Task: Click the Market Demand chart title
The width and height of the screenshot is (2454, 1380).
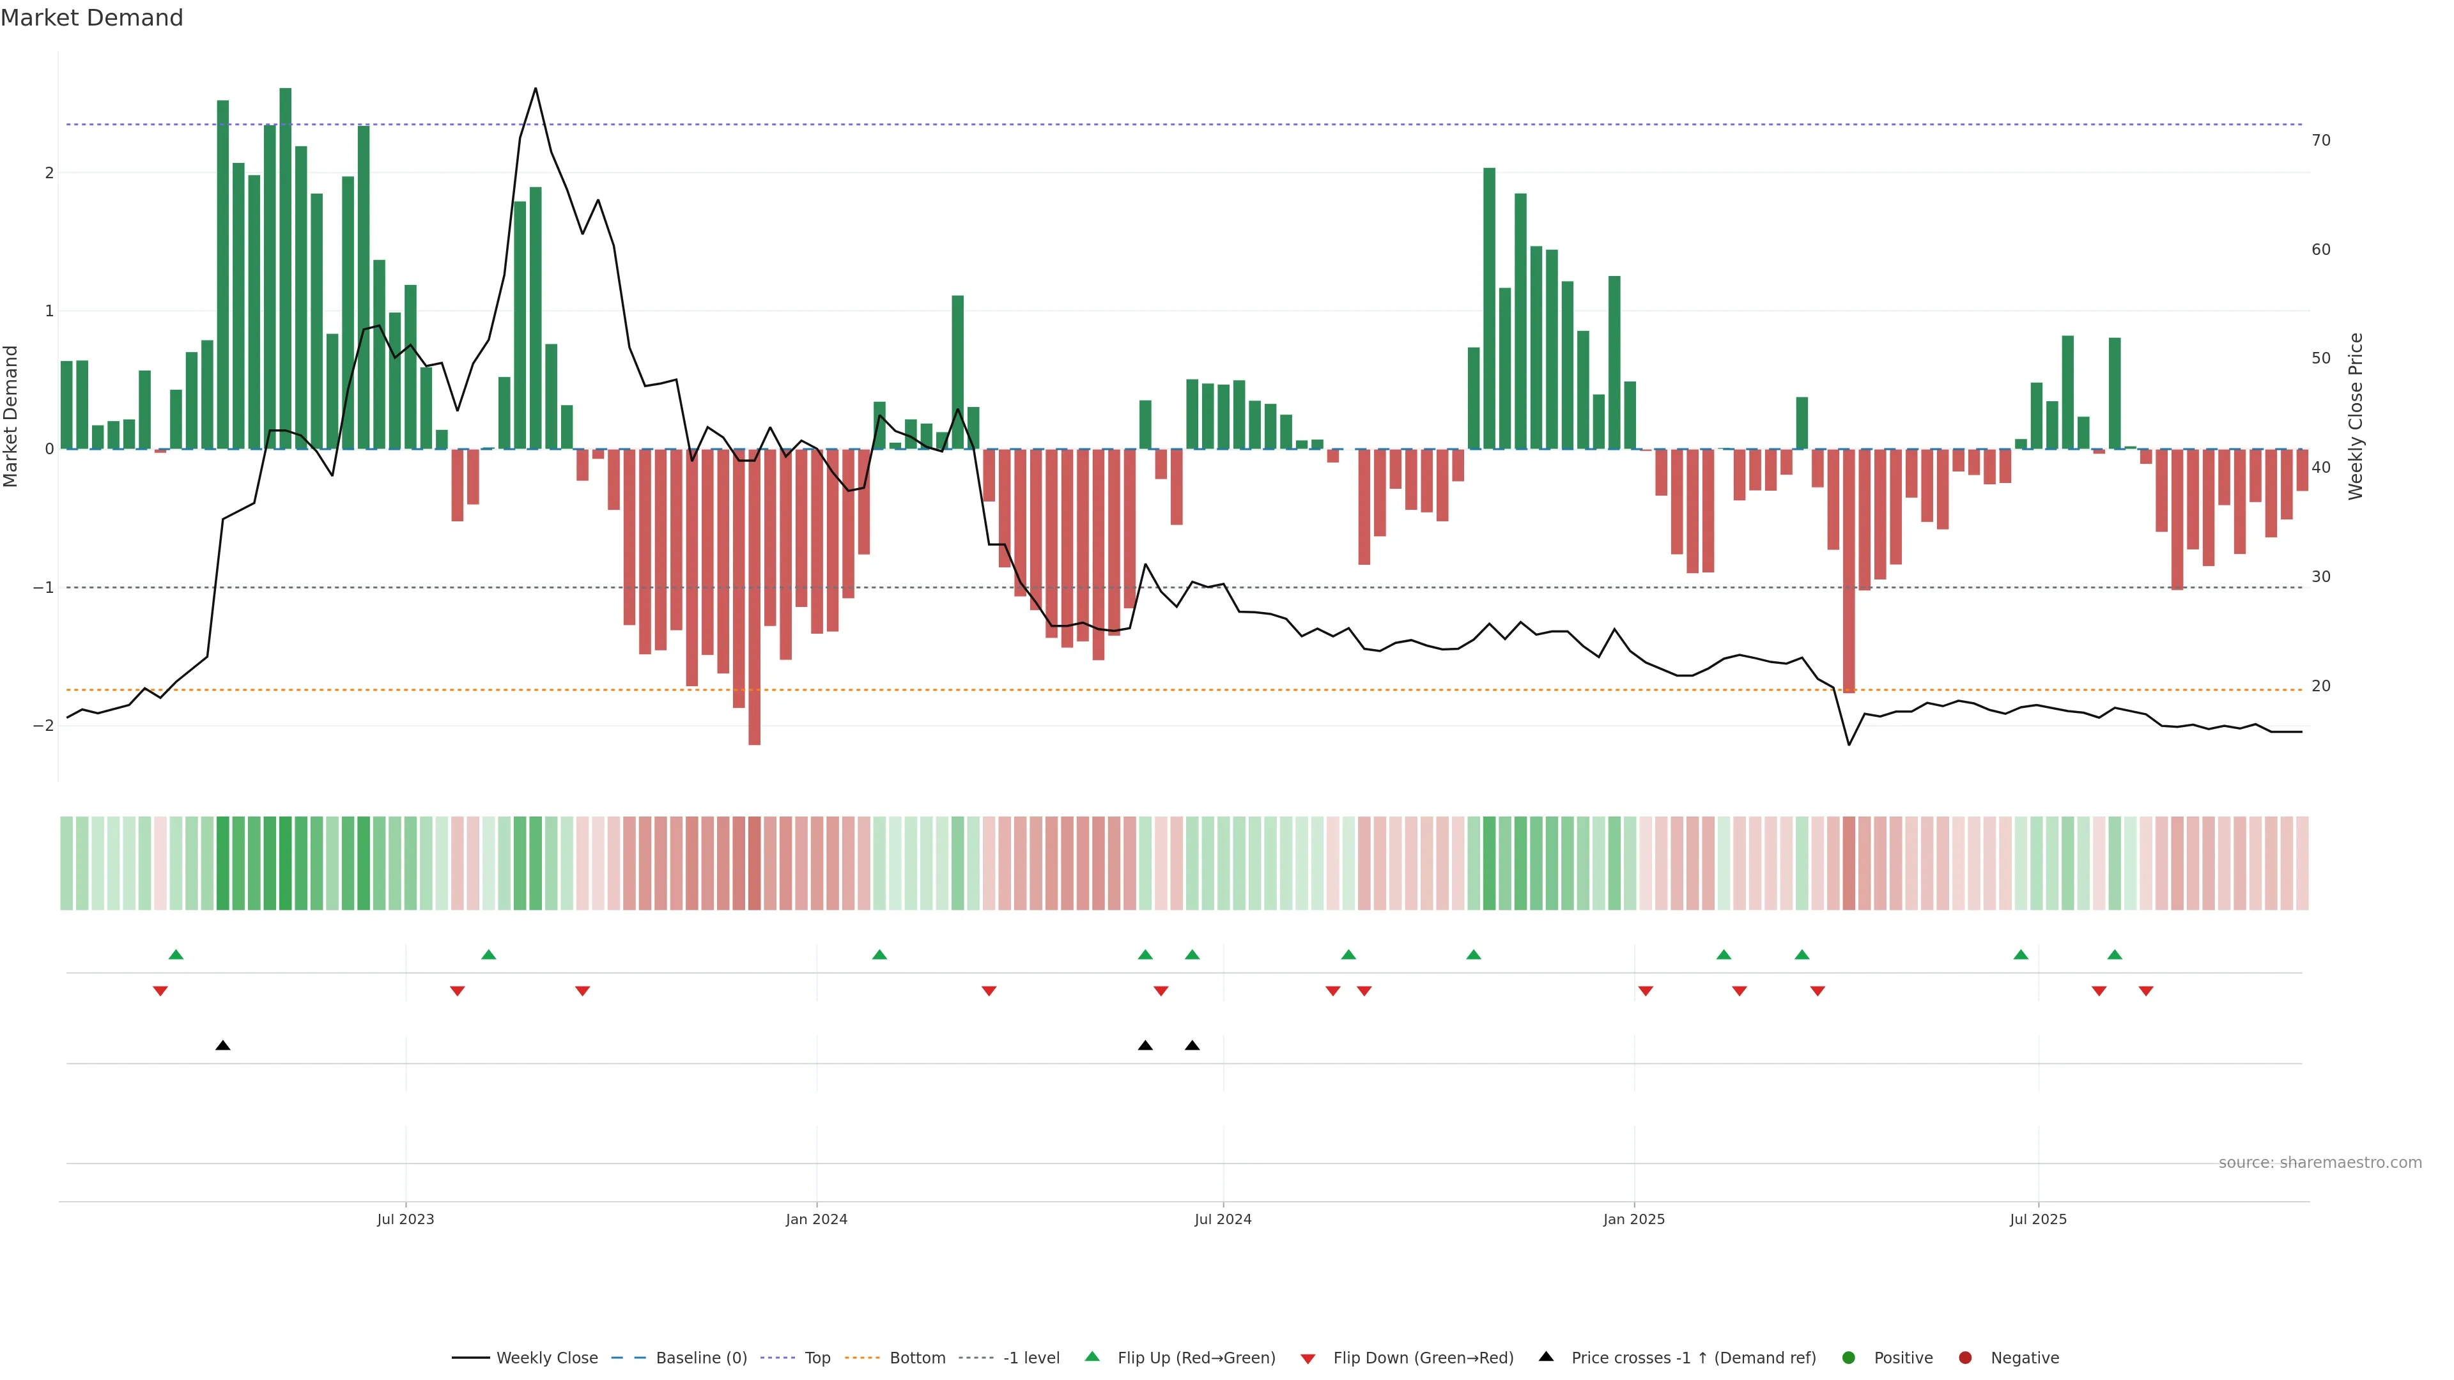Action: coord(91,18)
